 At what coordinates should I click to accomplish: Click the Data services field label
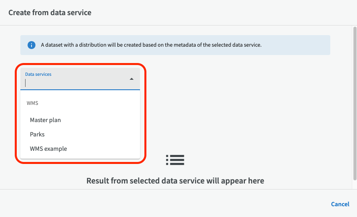pos(38,74)
